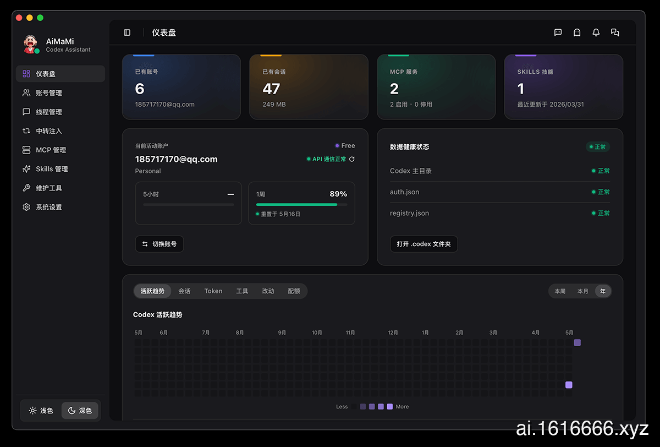
Task: Click the 账号管理 users icon
Action: click(x=26, y=93)
